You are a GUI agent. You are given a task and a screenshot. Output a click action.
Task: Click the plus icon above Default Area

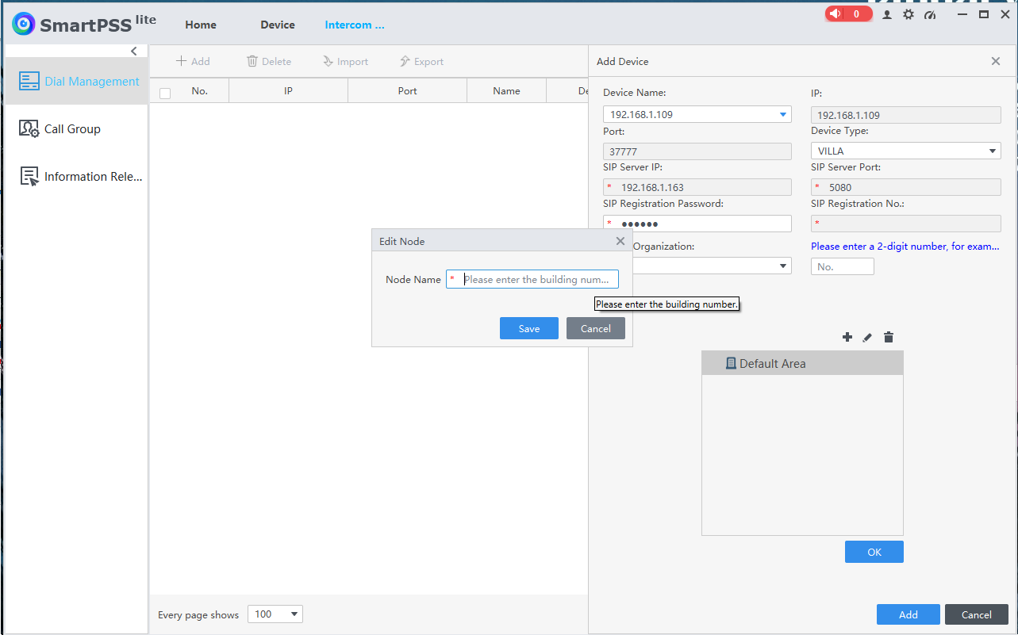[x=847, y=338]
